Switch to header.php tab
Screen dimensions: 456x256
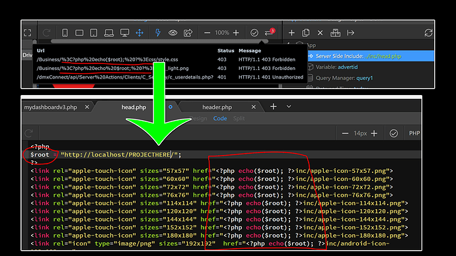click(x=217, y=107)
